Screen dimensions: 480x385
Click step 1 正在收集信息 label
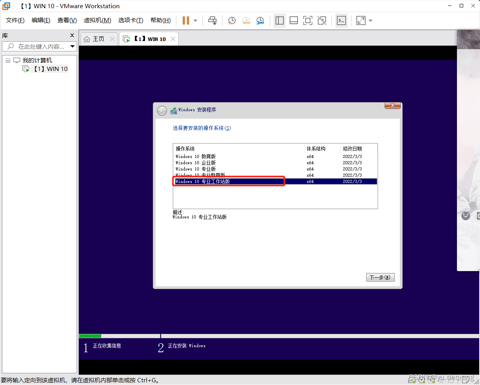(107, 346)
